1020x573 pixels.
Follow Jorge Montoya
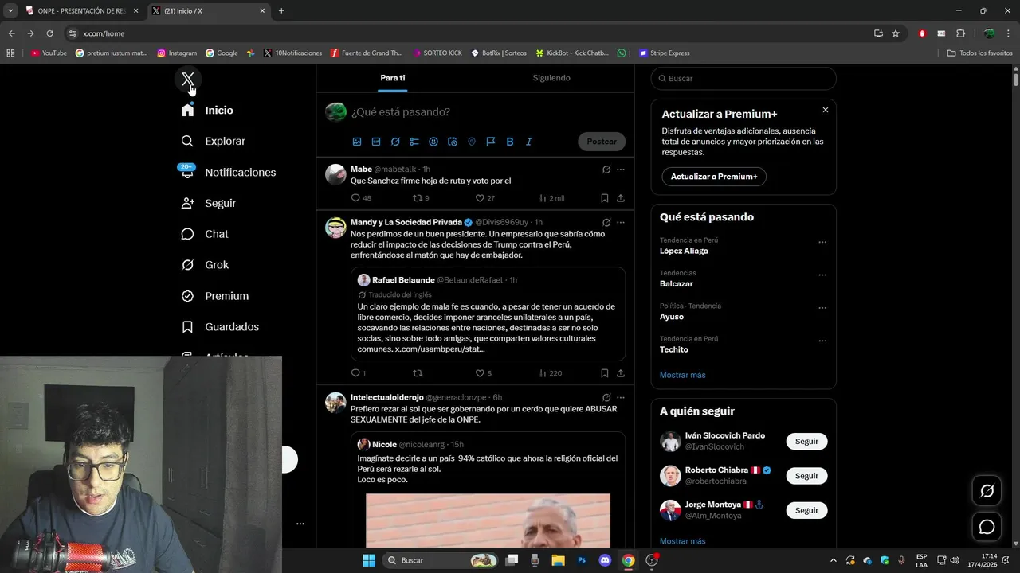[x=806, y=510]
